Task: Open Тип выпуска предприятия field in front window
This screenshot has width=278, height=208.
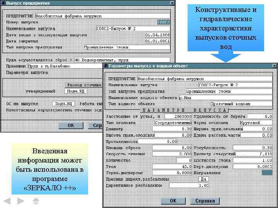Action: pyautogui.click(x=229, y=91)
